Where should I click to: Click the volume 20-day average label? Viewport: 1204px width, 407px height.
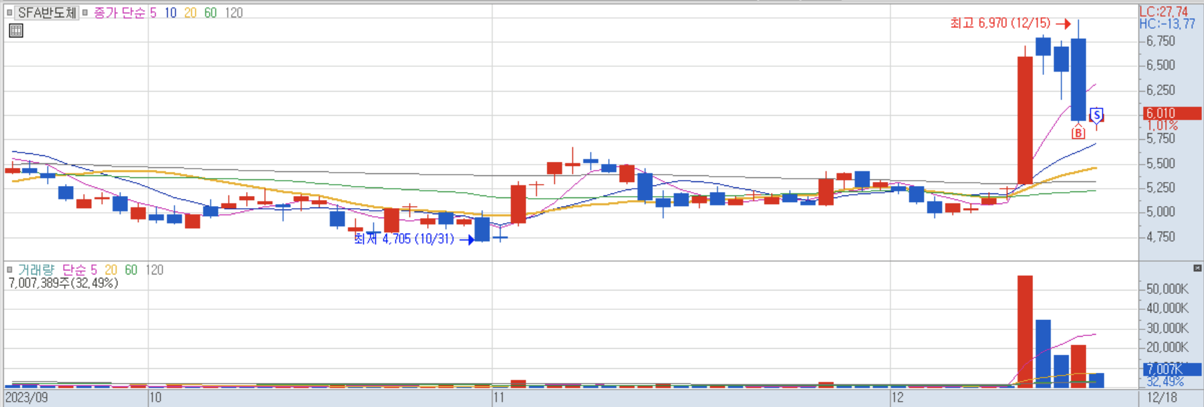tap(111, 270)
